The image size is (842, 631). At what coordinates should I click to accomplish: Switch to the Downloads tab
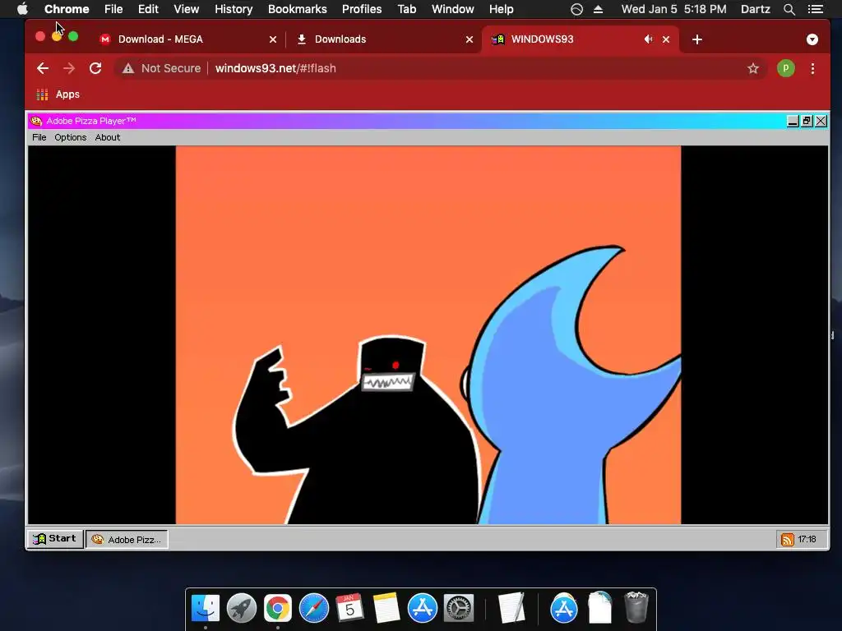[x=383, y=39]
